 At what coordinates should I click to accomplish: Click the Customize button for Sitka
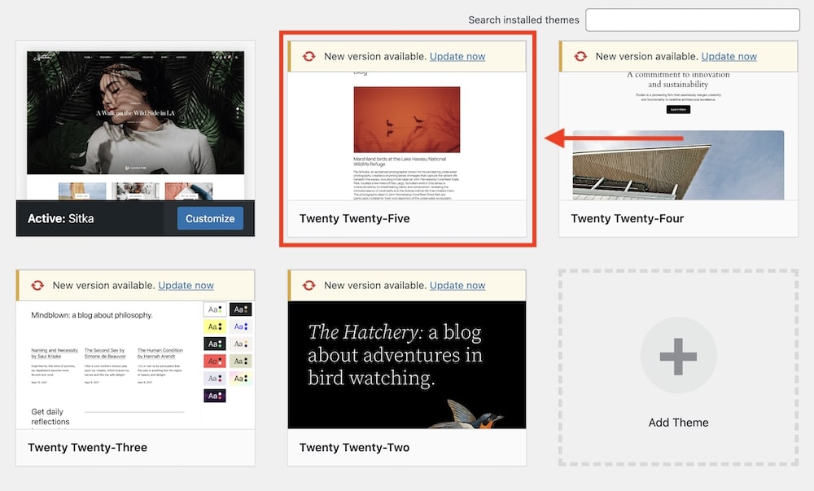pyautogui.click(x=210, y=218)
